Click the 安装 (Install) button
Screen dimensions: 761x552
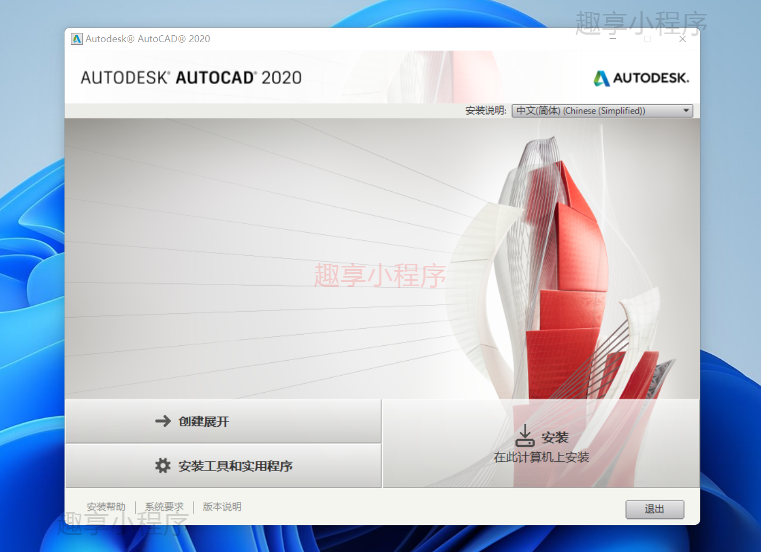pos(541,444)
